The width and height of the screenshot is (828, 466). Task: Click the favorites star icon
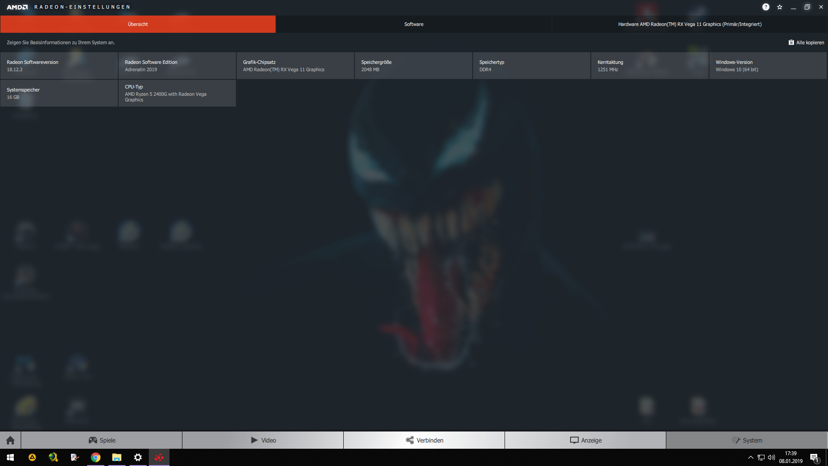(x=780, y=7)
